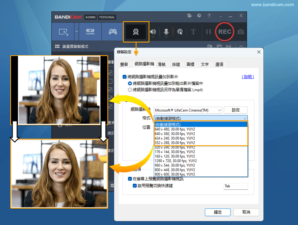Take a screenshot with the camera icon
Viewport: 298px width, 225px height.
[241, 32]
